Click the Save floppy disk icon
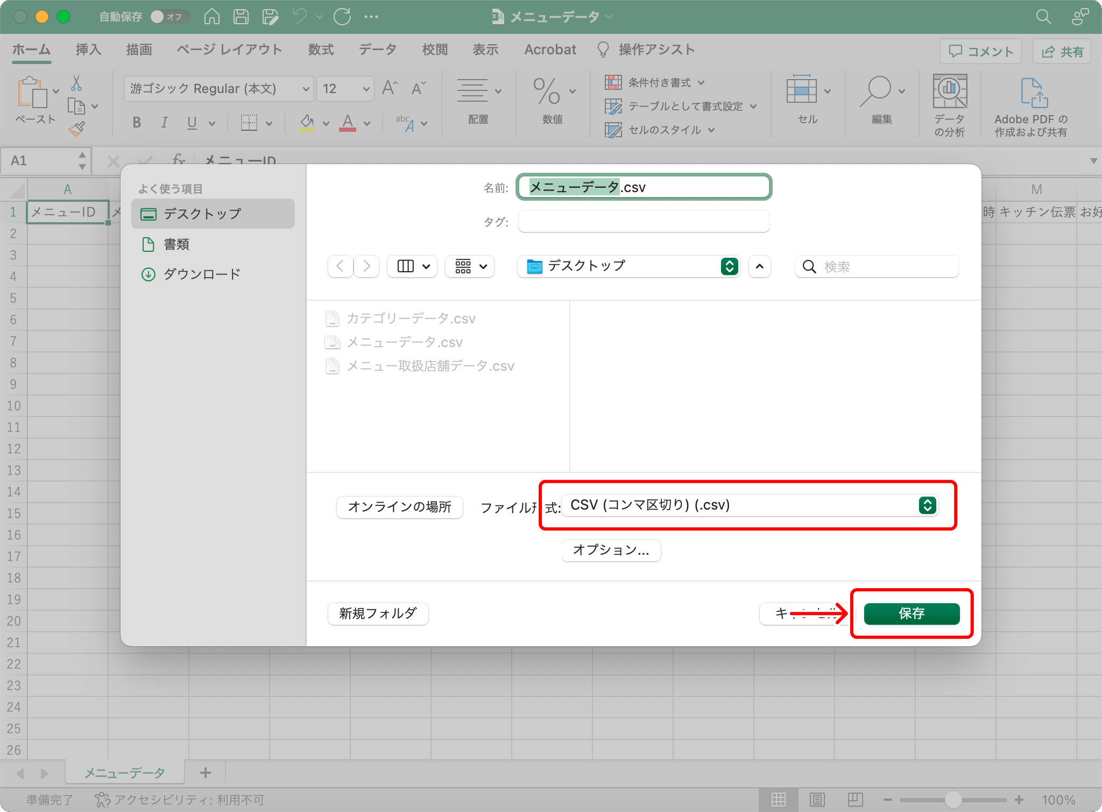Screen dimensions: 1102x812 tap(241, 17)
